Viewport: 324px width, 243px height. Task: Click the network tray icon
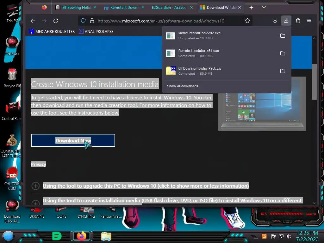[281, 236]
